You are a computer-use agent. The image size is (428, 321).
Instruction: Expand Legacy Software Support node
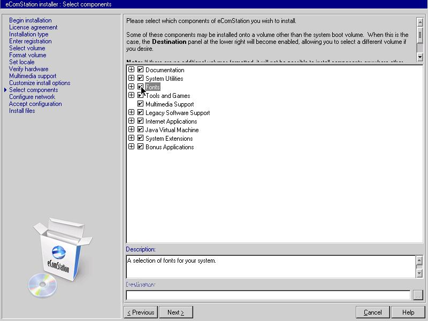click(x=131, y=112)
